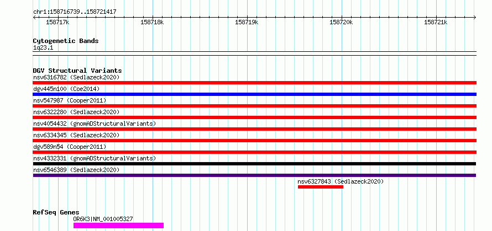Click the nsv4054432 (gnomADStructuralVariants) label
Screen dimensions: 492x231
pos(95,123)
